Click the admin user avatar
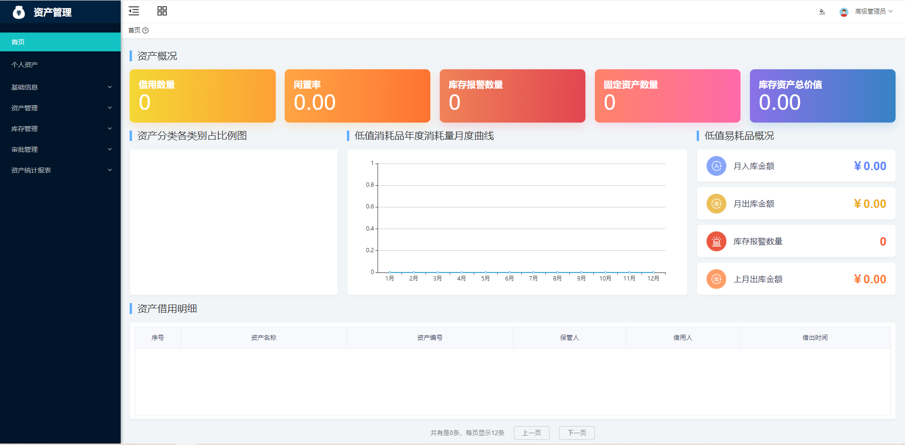This screenshot has height=445, width=905. click(844, 12)
